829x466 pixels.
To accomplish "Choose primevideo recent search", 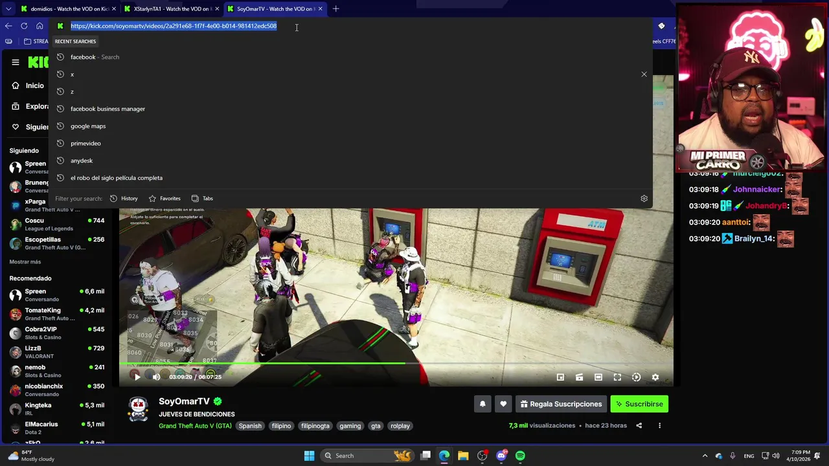I will pyautogui.click(x=350, y=143).
